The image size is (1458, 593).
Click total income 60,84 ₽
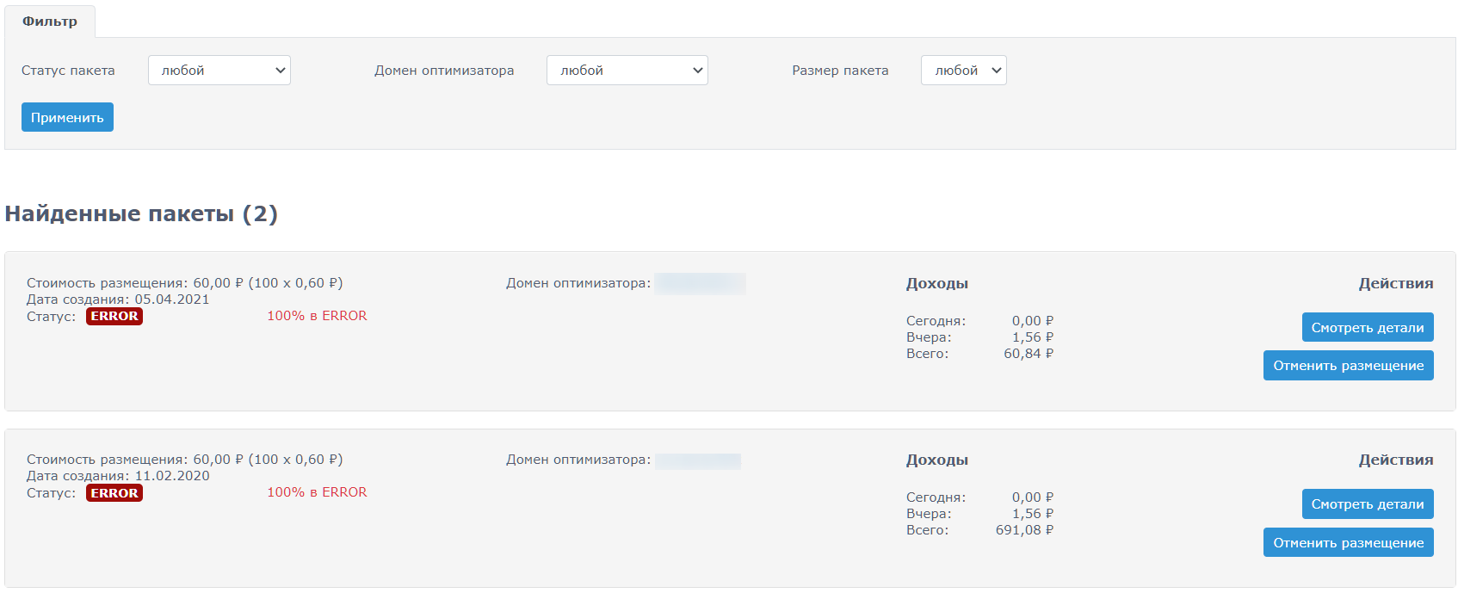[1029, 353]
